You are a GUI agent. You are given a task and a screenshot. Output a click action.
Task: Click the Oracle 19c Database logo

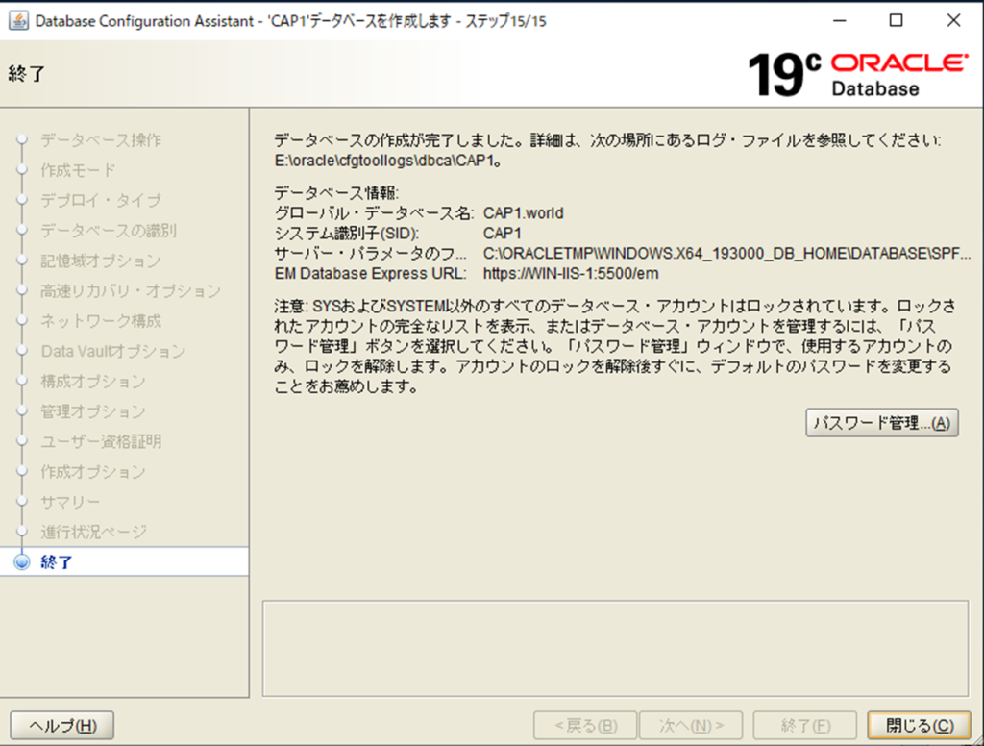[x=857, y=74]
